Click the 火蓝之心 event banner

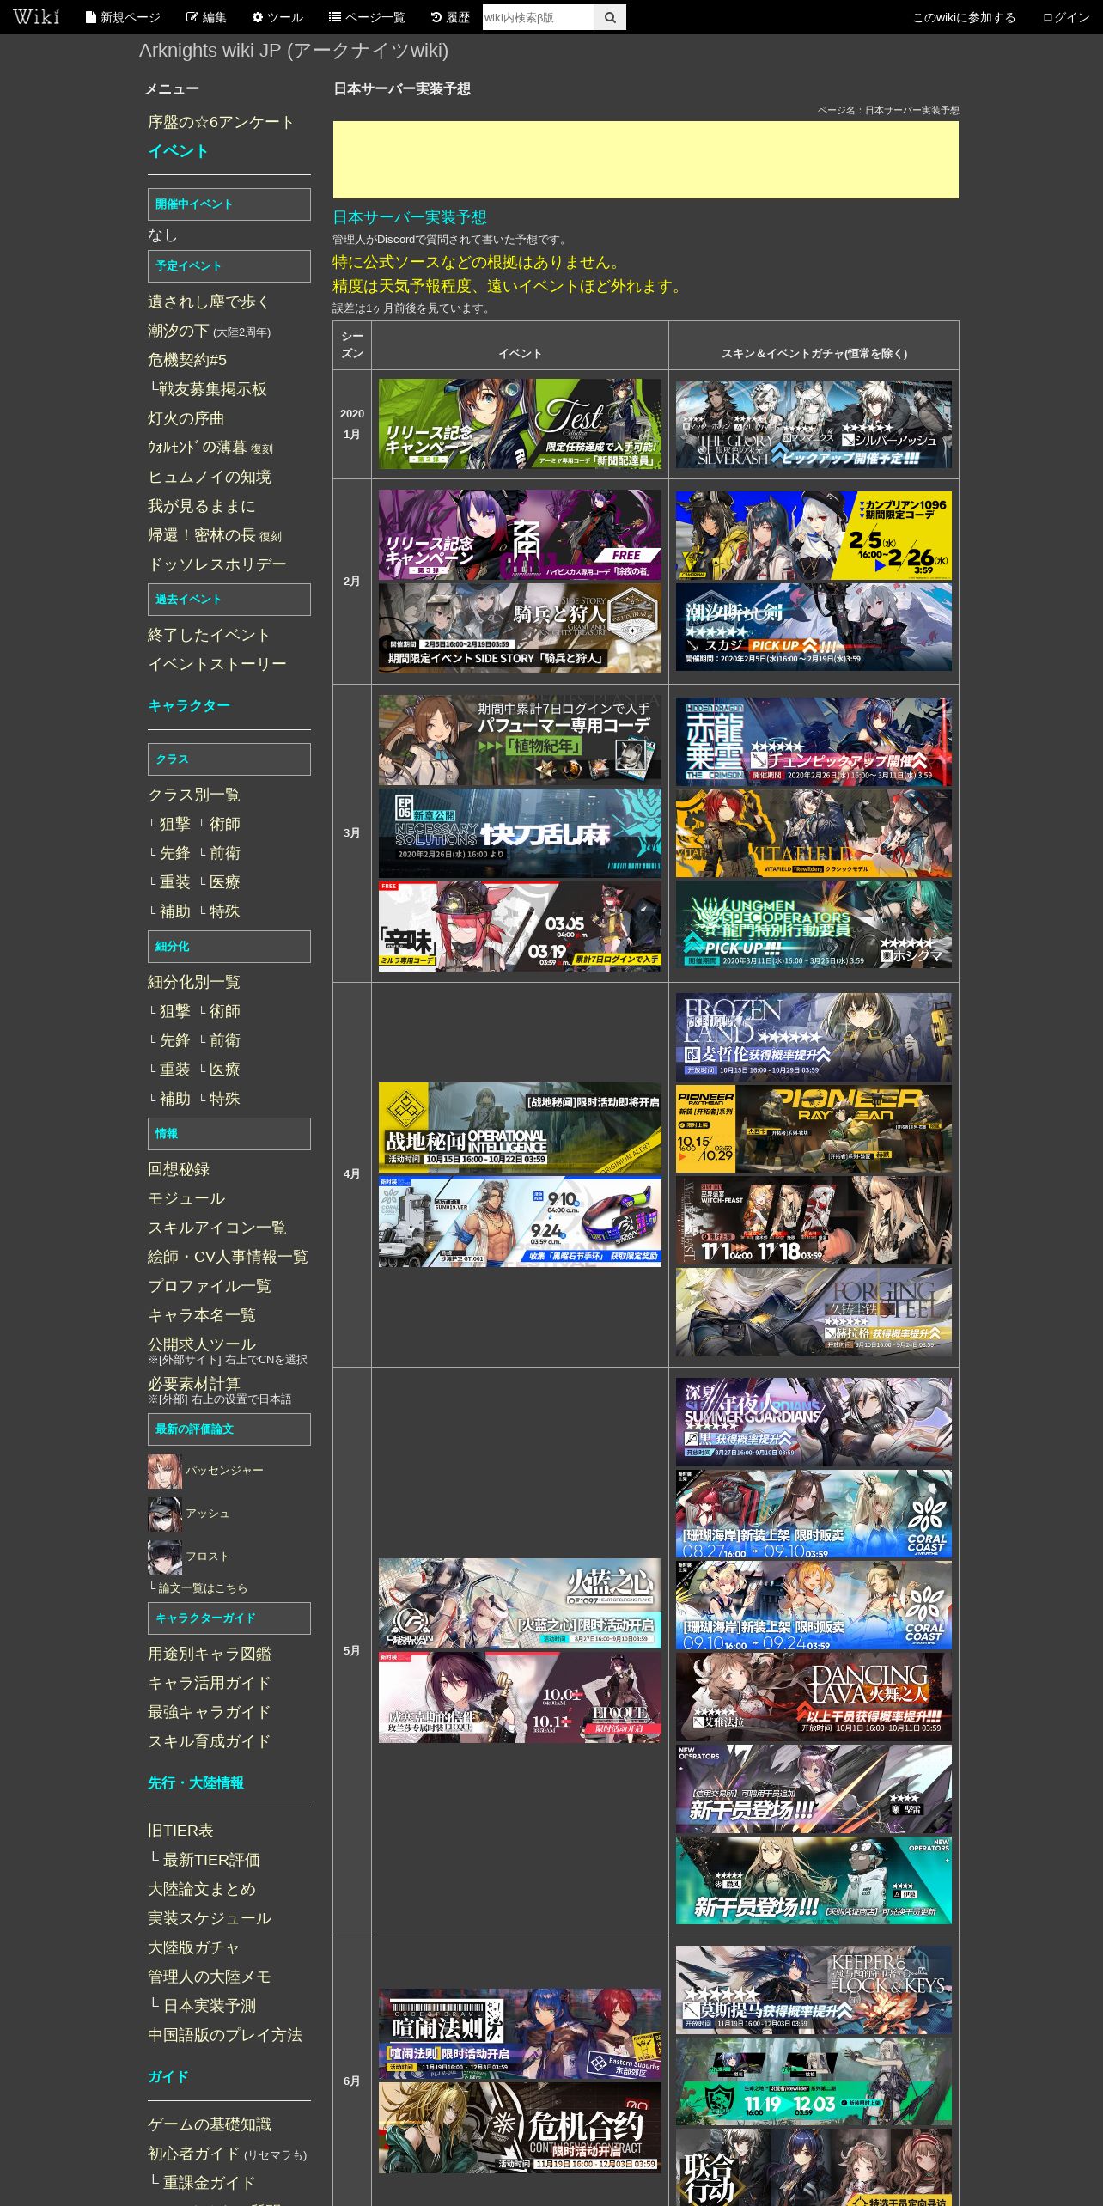[x=520, y=1604]
